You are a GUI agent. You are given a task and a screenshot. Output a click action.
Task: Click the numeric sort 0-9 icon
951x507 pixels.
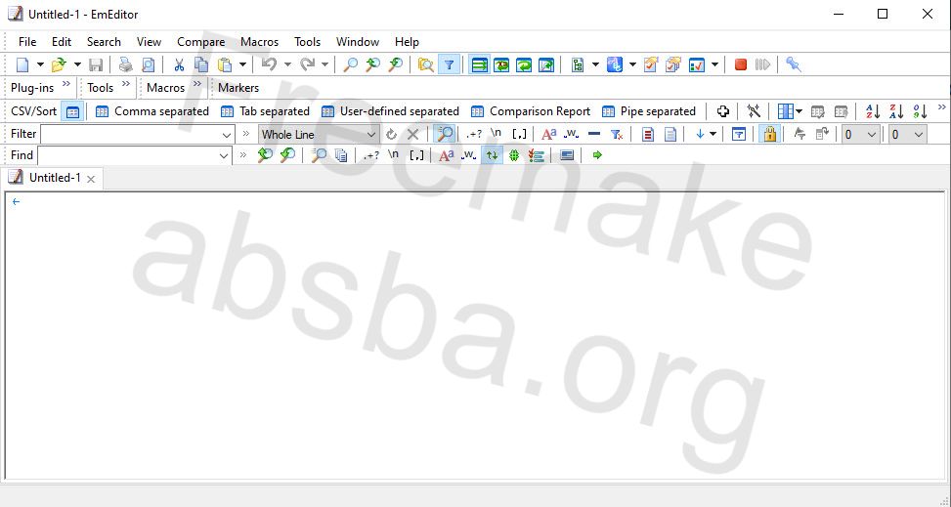(x=920, y=111)
